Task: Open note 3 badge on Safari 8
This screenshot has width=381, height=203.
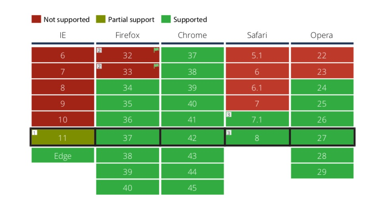Action: click(229, 133)
